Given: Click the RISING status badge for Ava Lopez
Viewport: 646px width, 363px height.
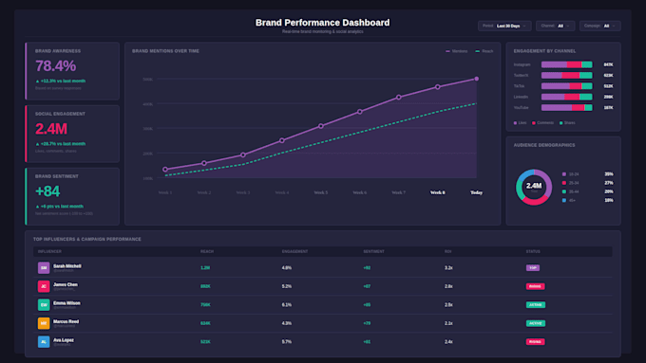Looking at the screenshot, I should (x=535, y=341).
